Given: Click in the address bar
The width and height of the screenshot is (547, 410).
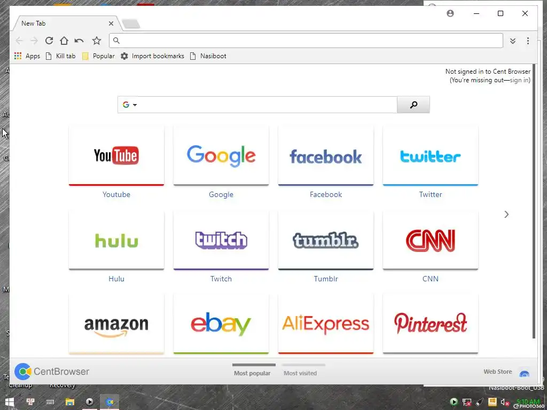Looking at the screenshot, I should click(306, 41).
